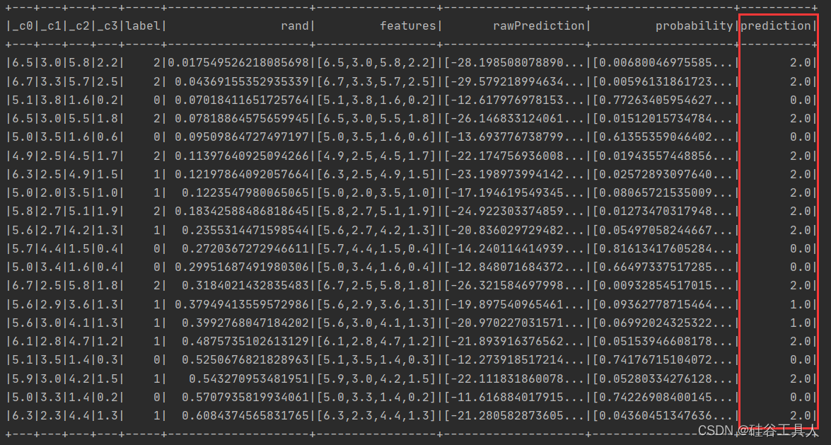
Task: Select rawPrediction value [-12.617976978153...
Action: click(514, 100)
